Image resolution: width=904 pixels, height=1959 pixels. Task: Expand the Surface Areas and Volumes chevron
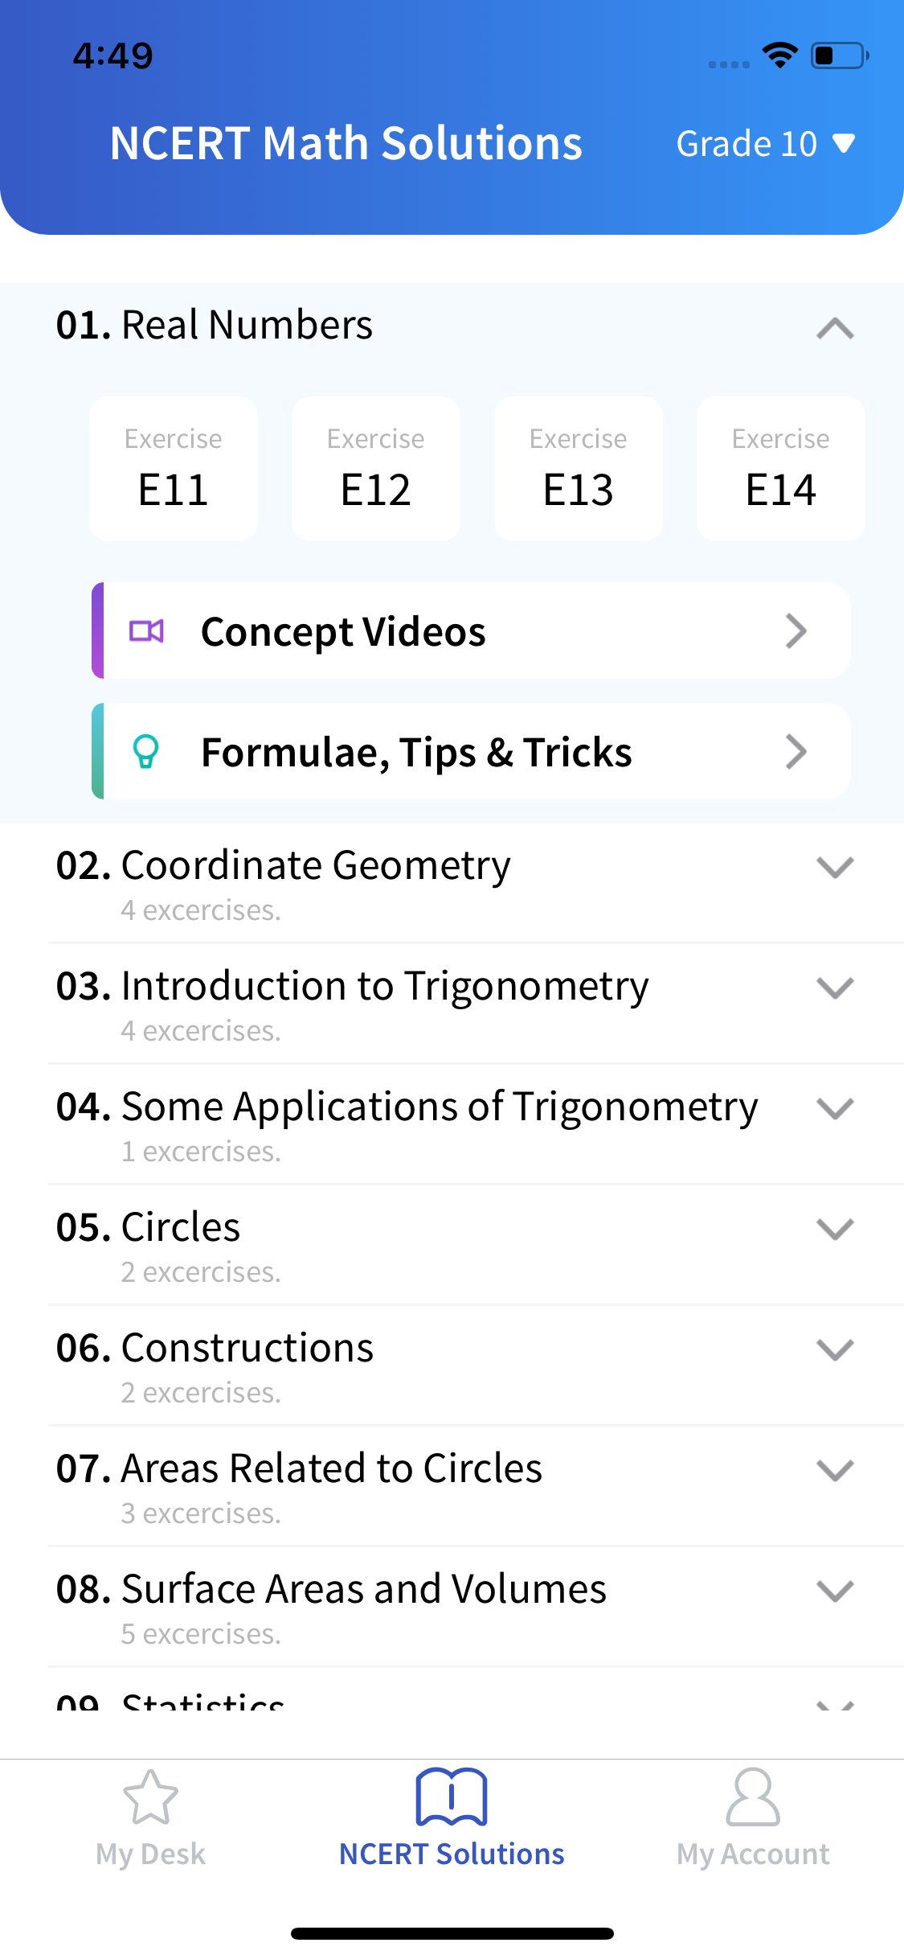835,1591
